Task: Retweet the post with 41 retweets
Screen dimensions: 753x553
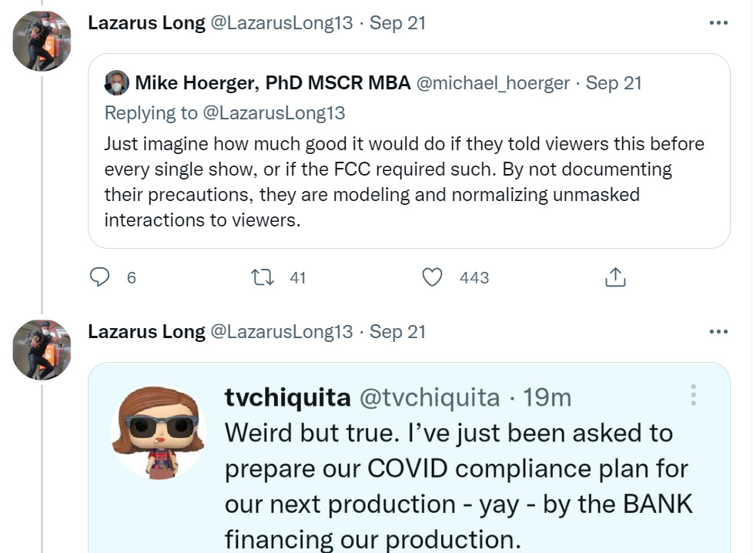Action: pos(263,277)
